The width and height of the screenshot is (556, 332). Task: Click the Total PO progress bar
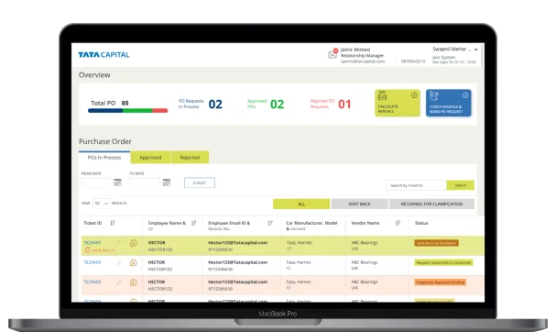point(127,111)
